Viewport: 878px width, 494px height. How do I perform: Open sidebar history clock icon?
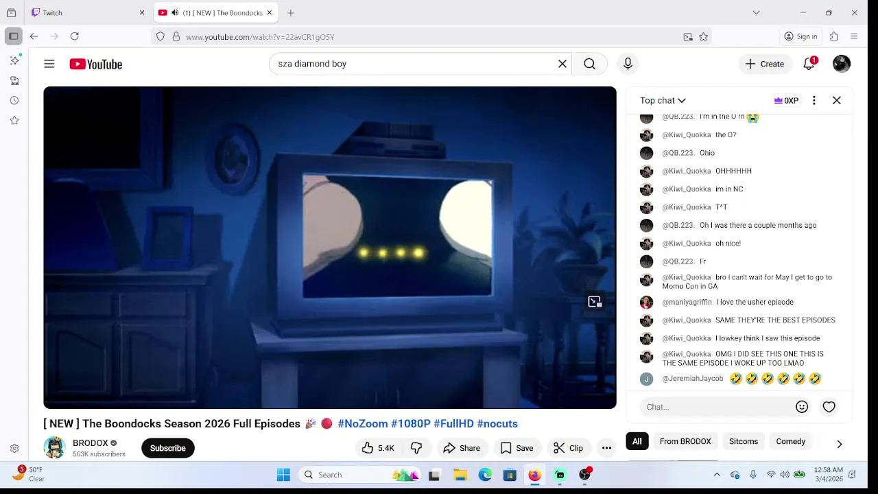[14, 100]
